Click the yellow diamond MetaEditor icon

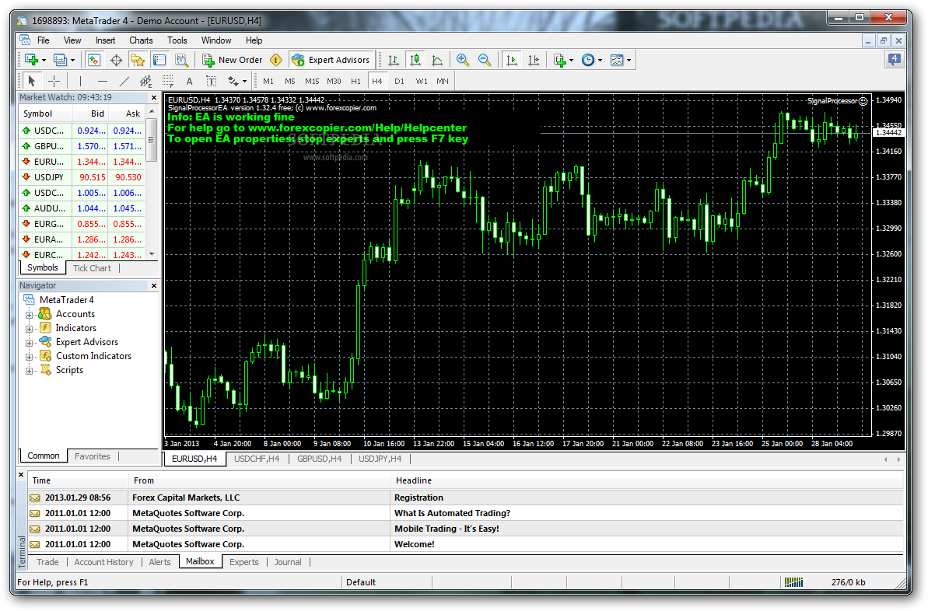click(276, 60)
